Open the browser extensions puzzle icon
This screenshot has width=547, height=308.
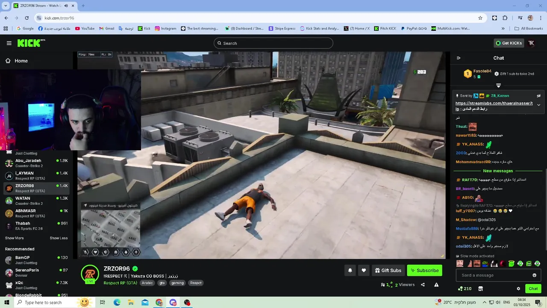tap(505, 18)
